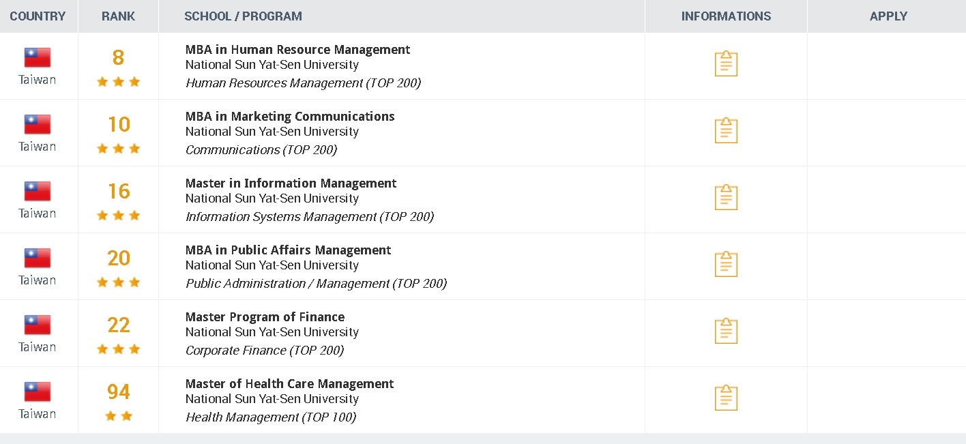The height and width of the screenshot is (444, 966).
Task: Click Taiwan label in rank 10 row
Action: (38, 147)
